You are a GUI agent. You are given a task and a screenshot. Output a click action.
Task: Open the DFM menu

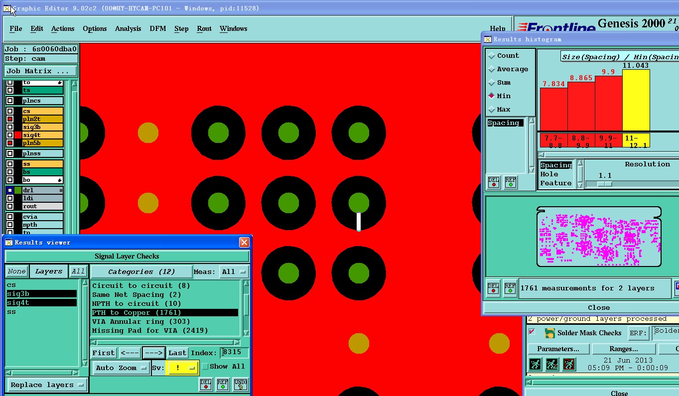click(158, 29)
